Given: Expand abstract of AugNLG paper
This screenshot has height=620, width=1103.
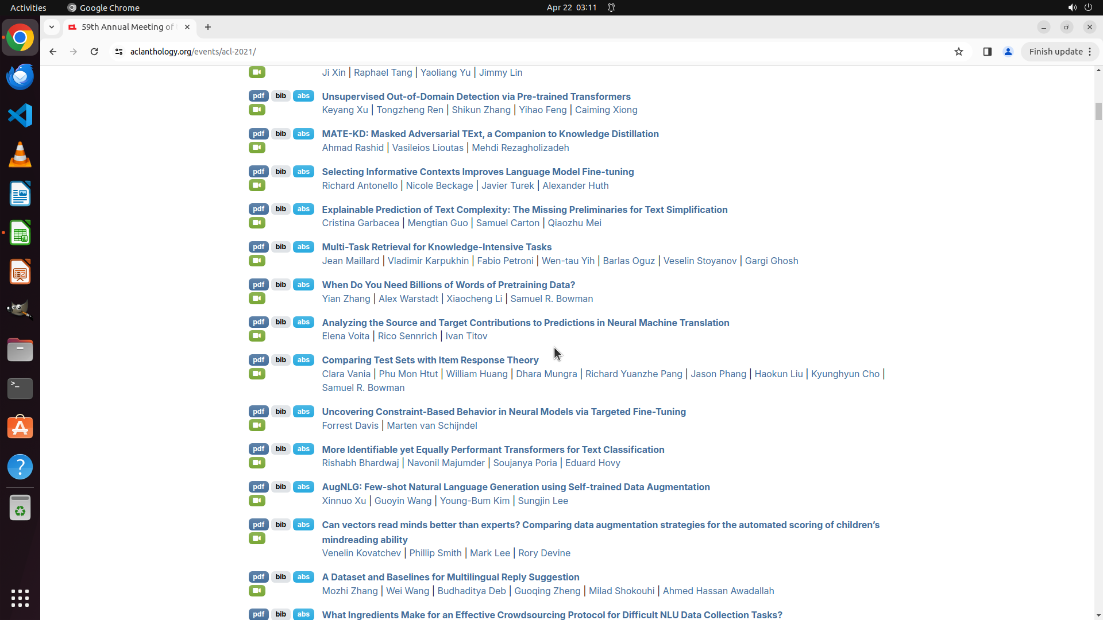Looking at the screenshot, I should point(303,487).
